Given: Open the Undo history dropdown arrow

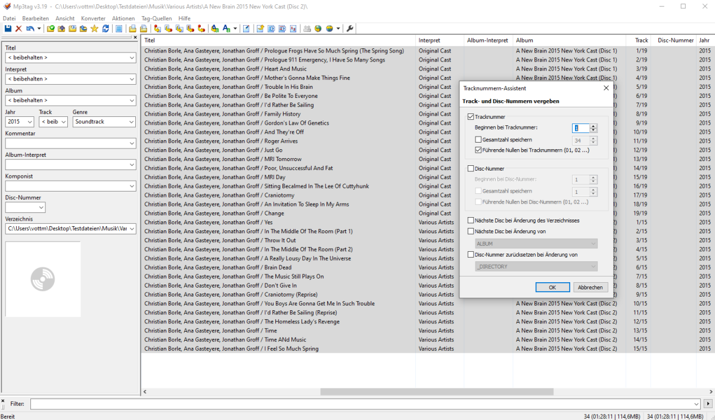Looking at the screenshot, I should pos(39,29).
